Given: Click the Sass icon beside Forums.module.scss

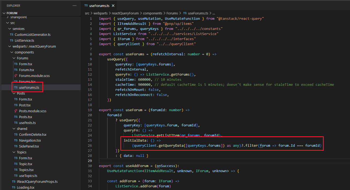Looking at the screenshot, I should (16, 76).
